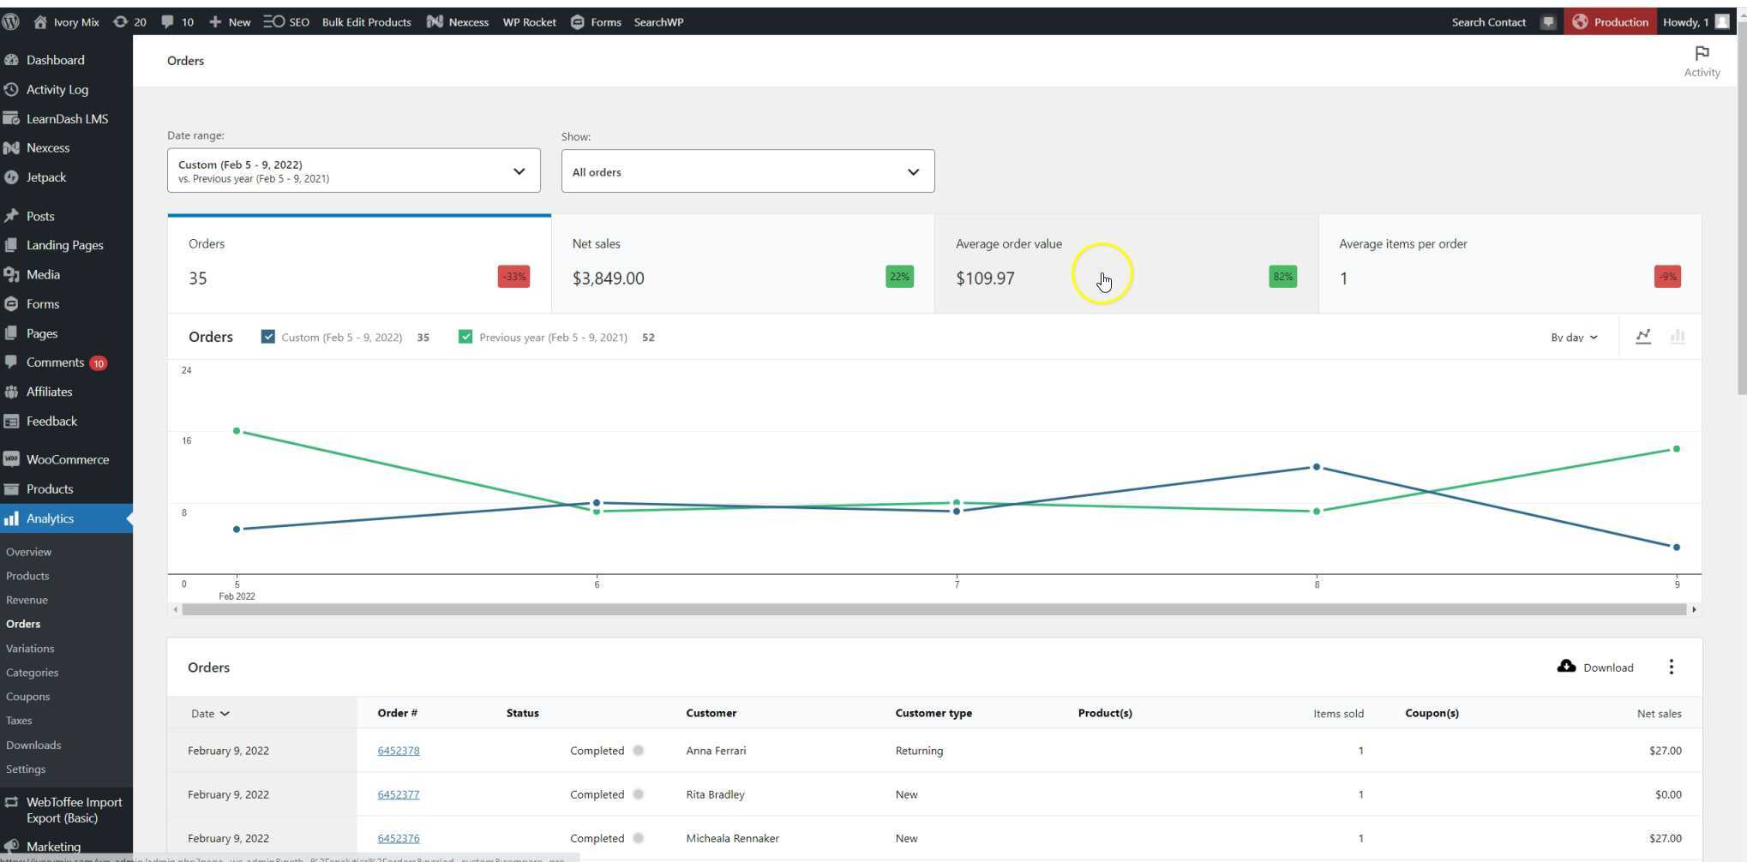Click the Download cloud icon

click(1566, 667)
